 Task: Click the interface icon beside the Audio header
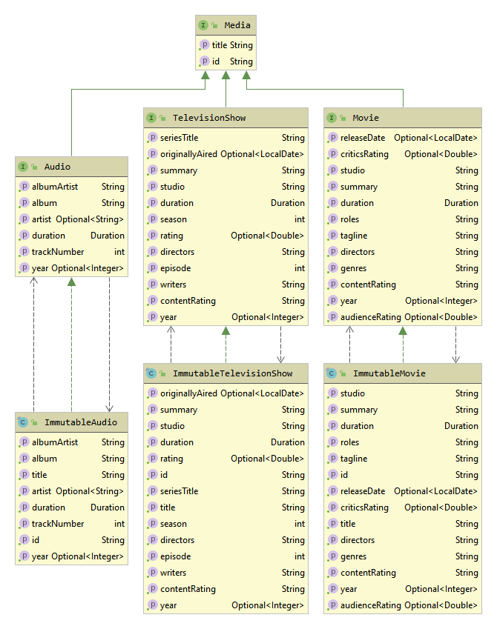(x=23, y=167)
